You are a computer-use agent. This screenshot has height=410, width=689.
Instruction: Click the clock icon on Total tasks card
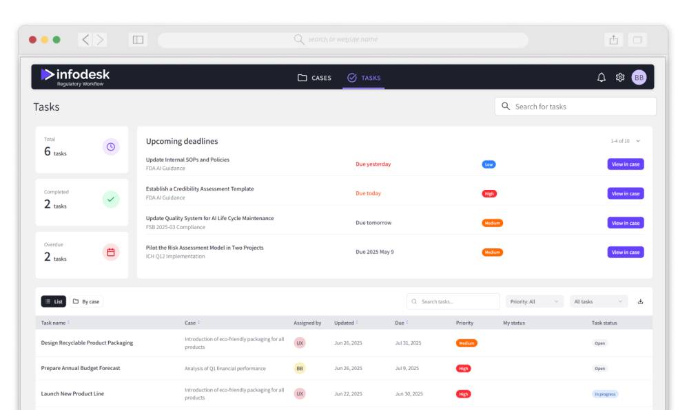(110, 146)
